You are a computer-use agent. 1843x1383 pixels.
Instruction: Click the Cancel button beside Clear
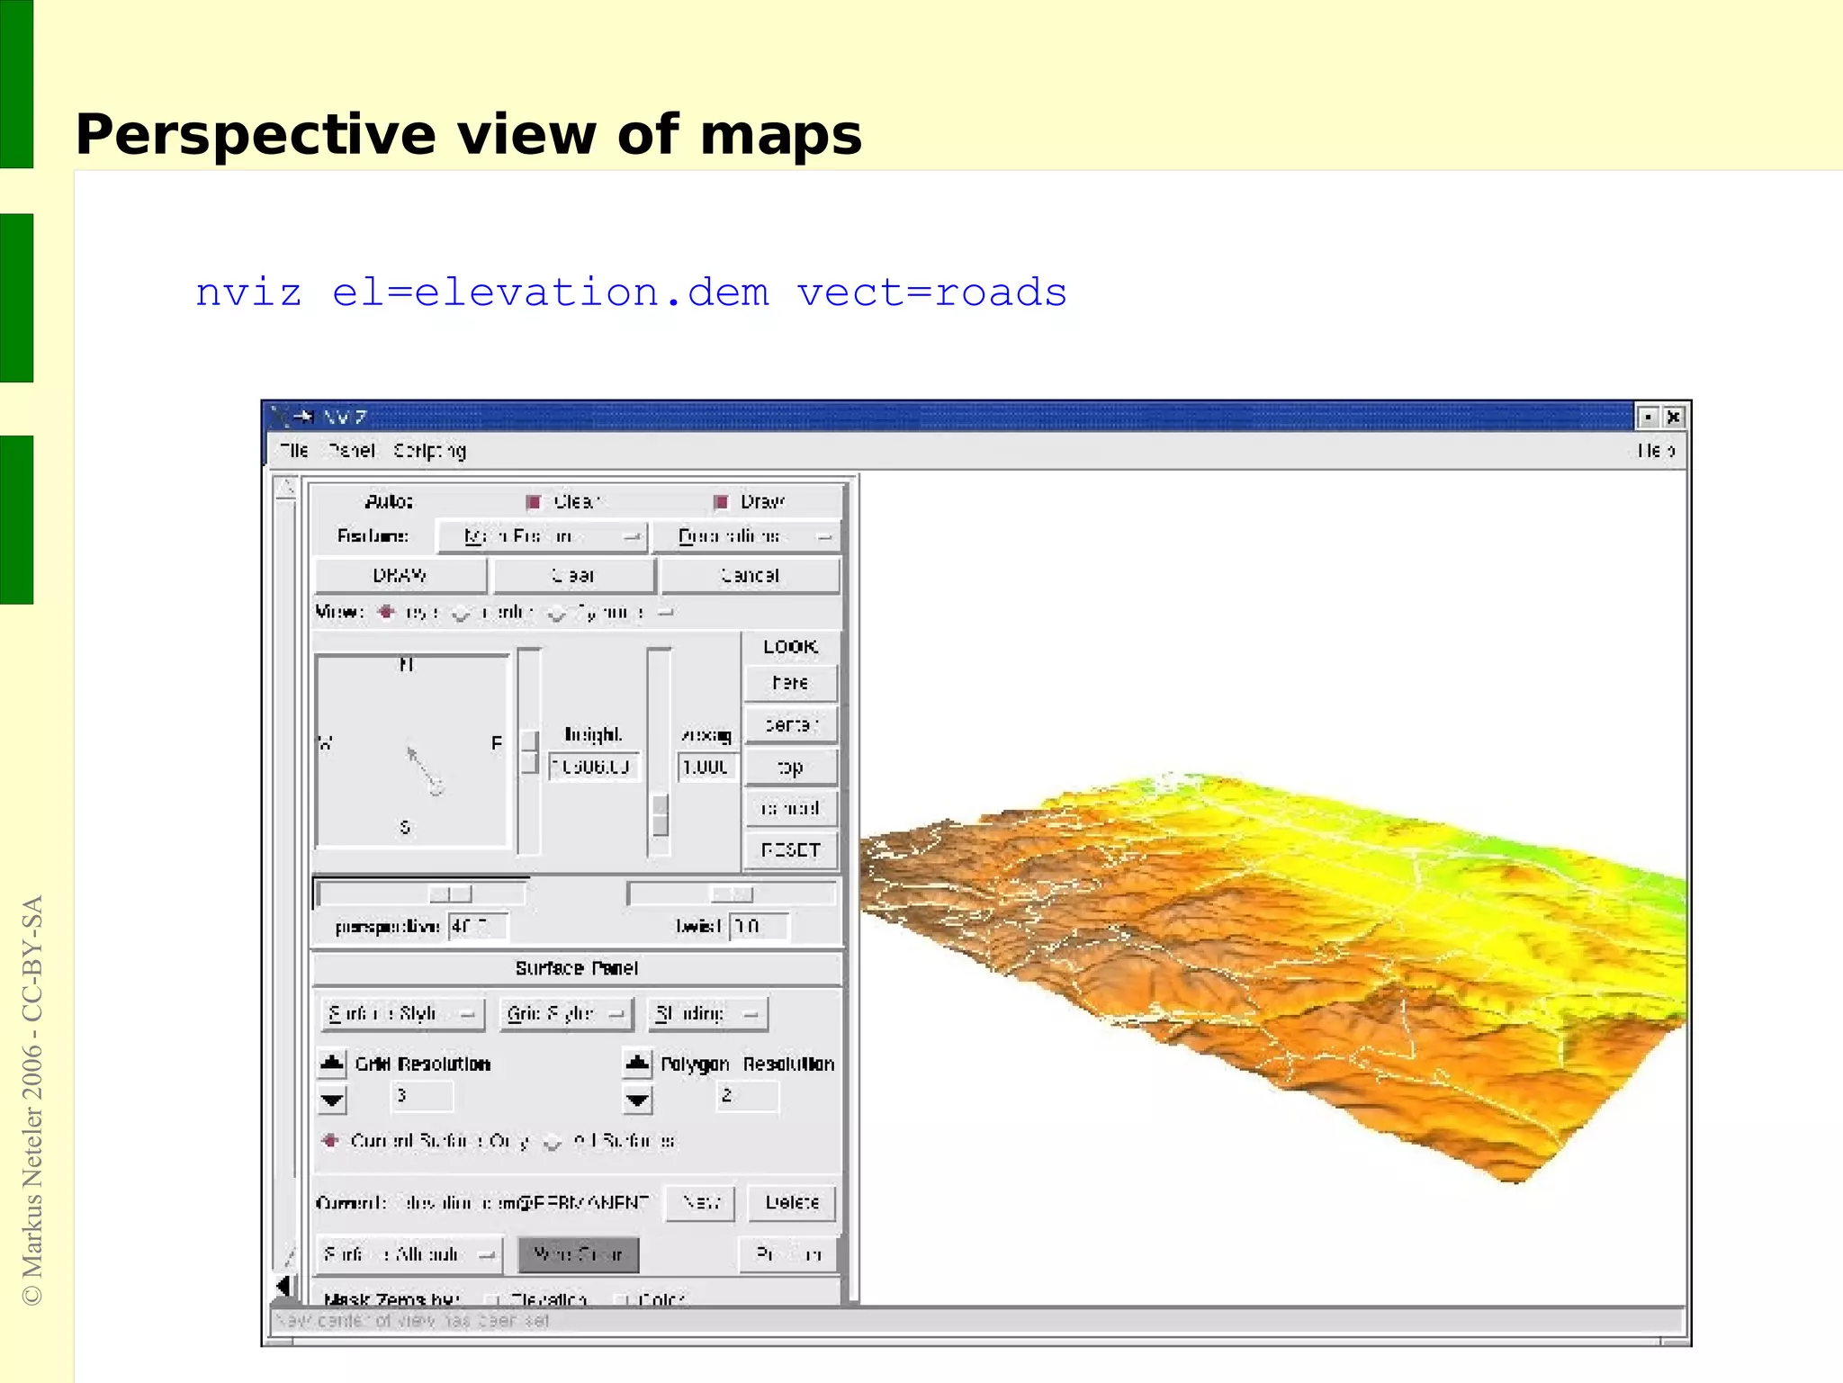pos(750,575)
